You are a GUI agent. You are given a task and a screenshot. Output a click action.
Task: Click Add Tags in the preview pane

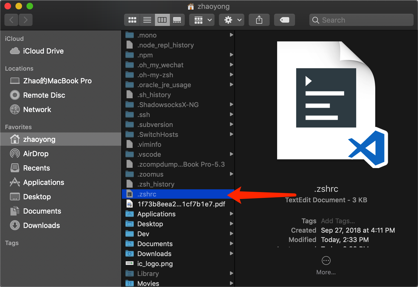[337, 221]
